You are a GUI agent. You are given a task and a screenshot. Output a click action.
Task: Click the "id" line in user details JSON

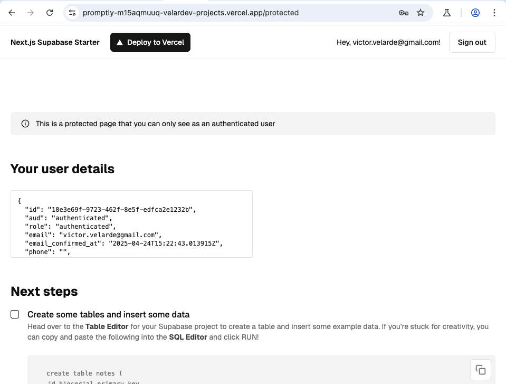[x=110, y=210]
